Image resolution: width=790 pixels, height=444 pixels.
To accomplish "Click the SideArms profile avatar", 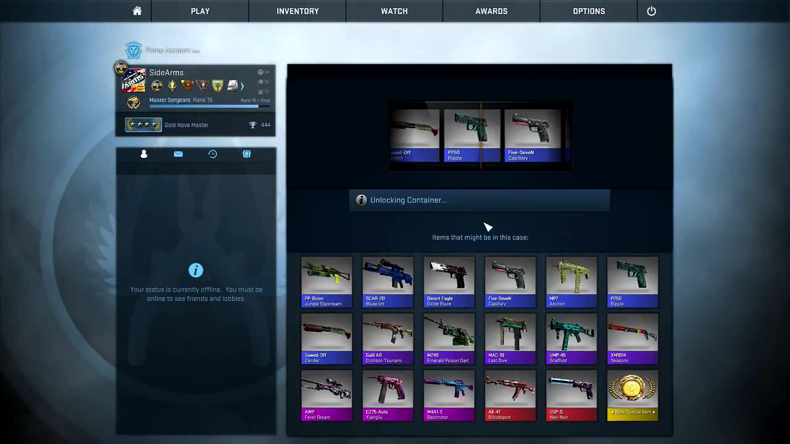I will tap(133, 80).
